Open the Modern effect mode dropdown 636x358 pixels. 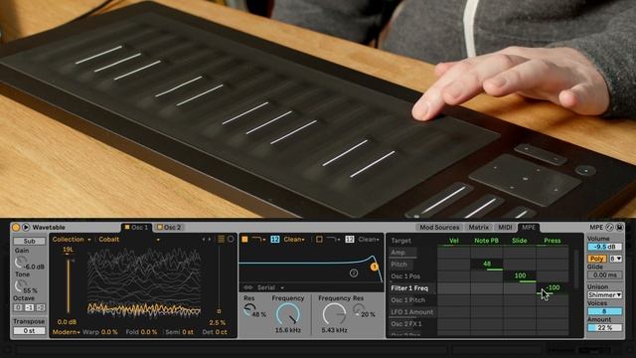pos(67,332)
